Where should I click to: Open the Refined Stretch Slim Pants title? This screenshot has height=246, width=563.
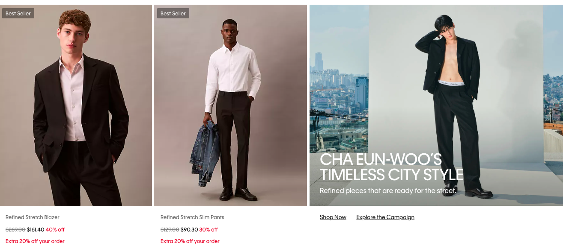tap(192, 217)
